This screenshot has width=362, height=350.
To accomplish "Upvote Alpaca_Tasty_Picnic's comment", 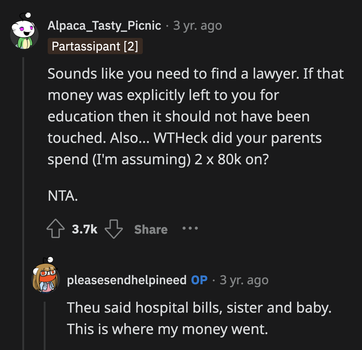I will 55,229.
